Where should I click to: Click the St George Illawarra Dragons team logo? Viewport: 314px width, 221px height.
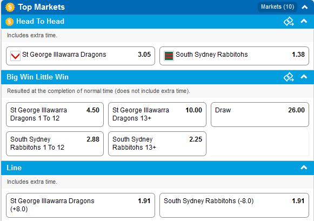coord(15,56)
